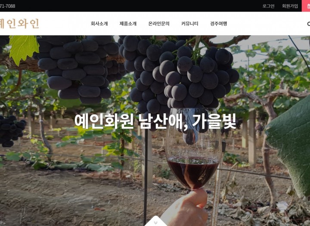Click the 예인와인 site logo
The image size is (310, 226).
tap(19, 24)
